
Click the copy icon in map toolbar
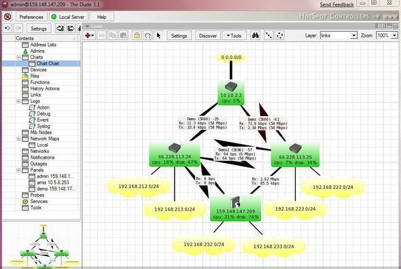[113, 35]
